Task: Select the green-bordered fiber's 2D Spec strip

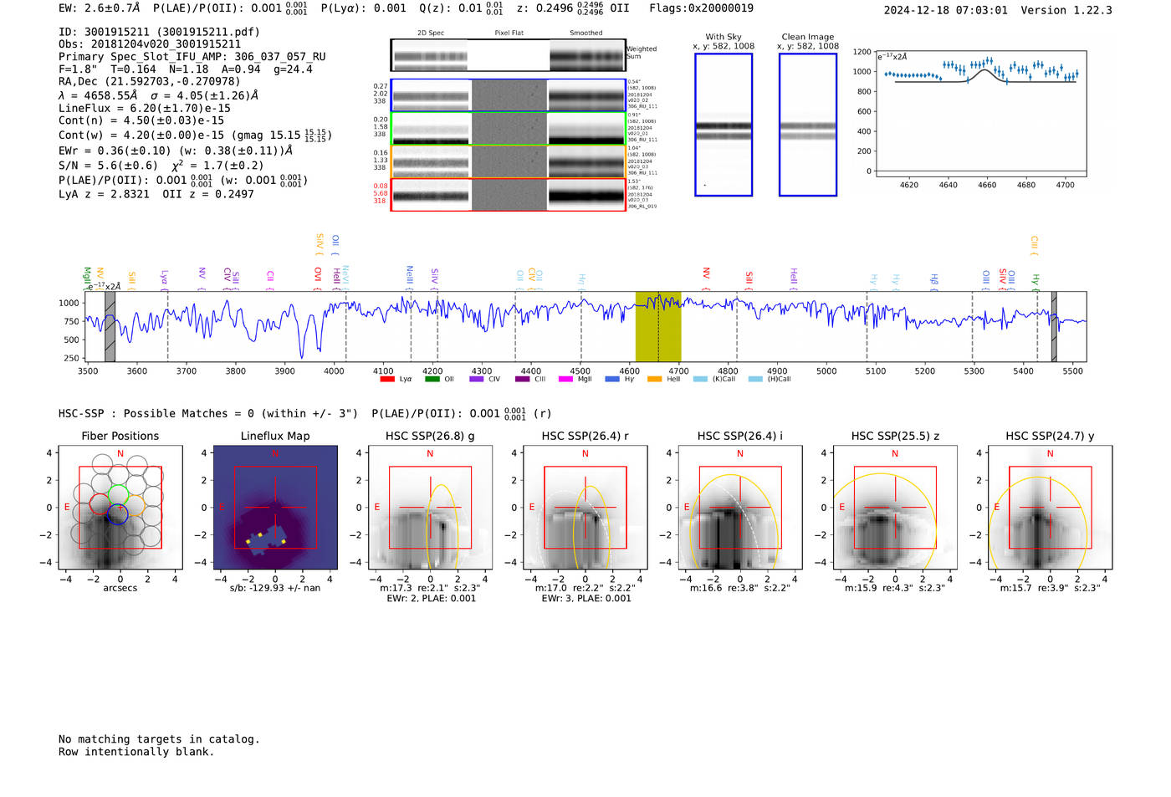Action: click(x=431, y=129)
